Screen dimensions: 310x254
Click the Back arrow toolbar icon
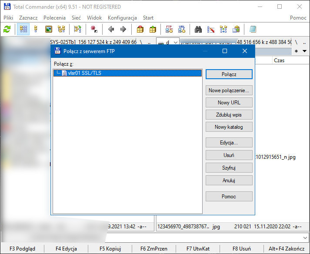coord(111,29)
